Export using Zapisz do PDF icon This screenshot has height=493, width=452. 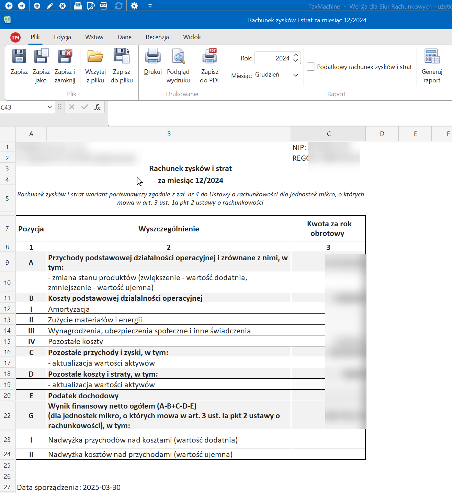[210, 57]
